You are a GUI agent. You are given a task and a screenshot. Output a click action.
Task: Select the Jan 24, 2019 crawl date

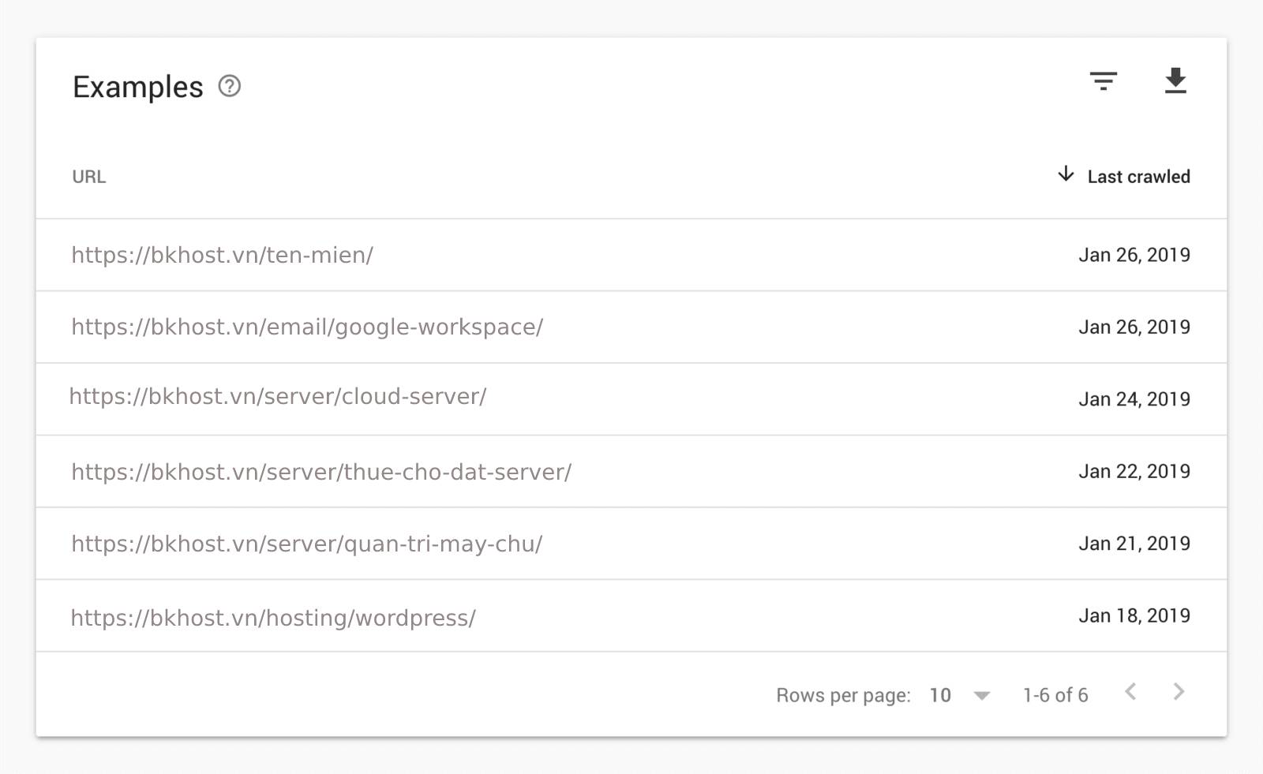[1134, 399]
